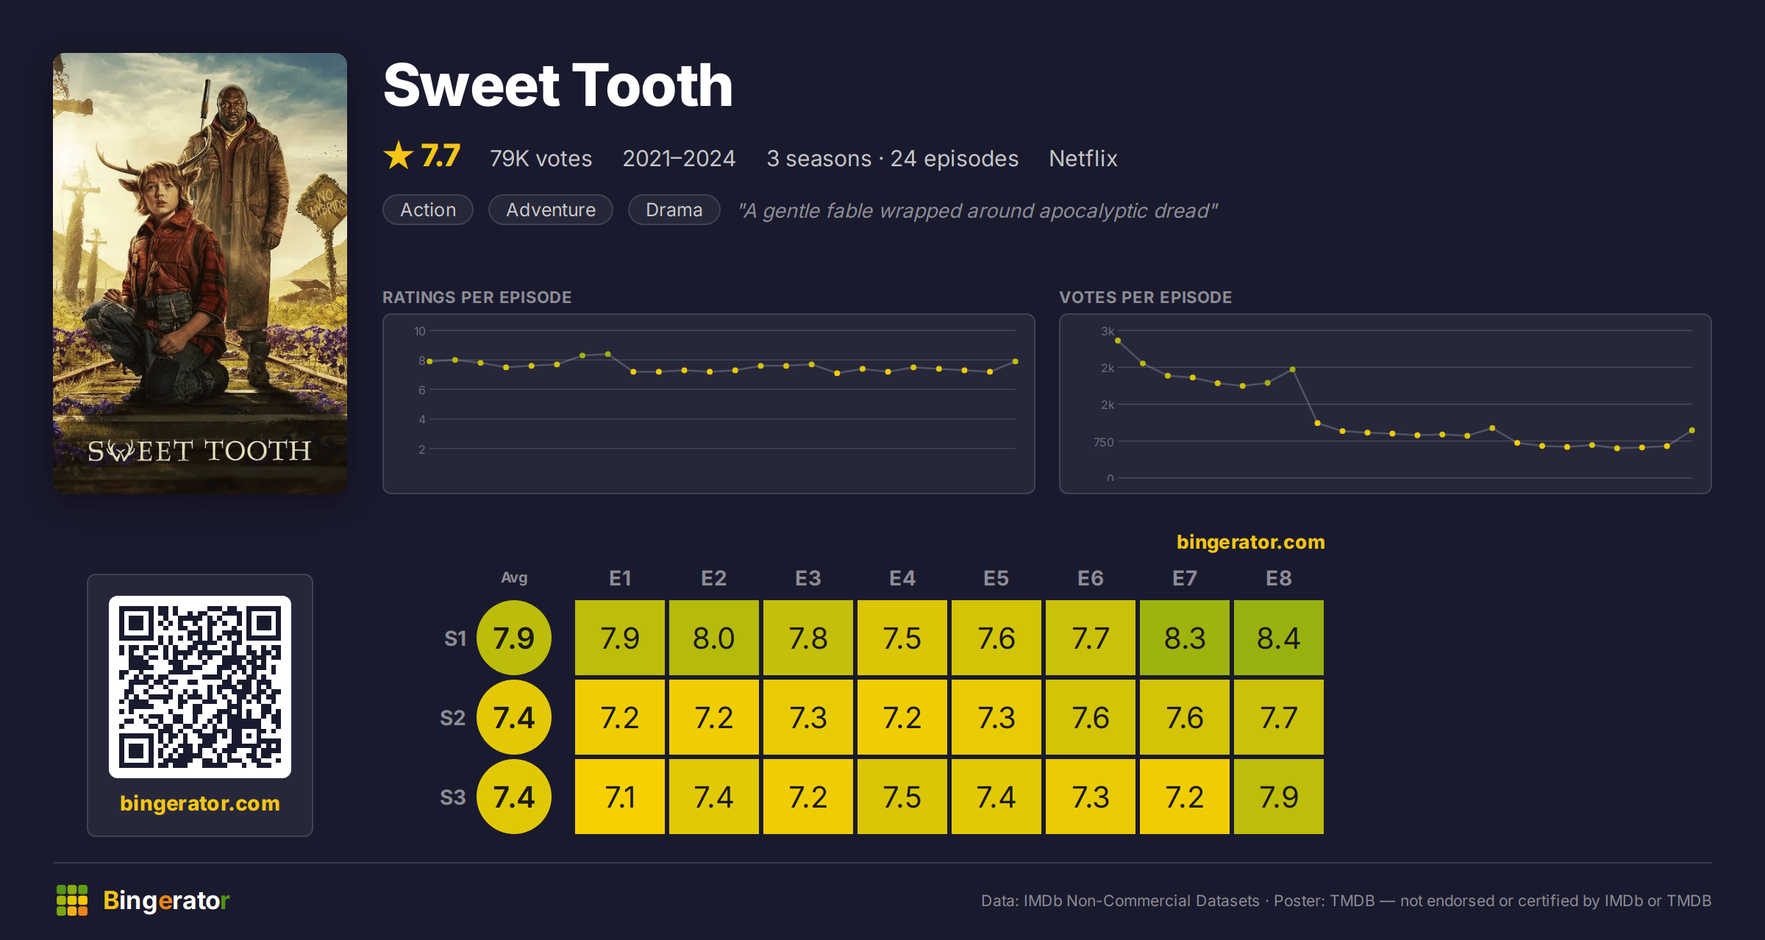Viewport: 1765px width, 940px height.
Task: Select the S3 average 7.4 circle
Action: coord(514,797)
